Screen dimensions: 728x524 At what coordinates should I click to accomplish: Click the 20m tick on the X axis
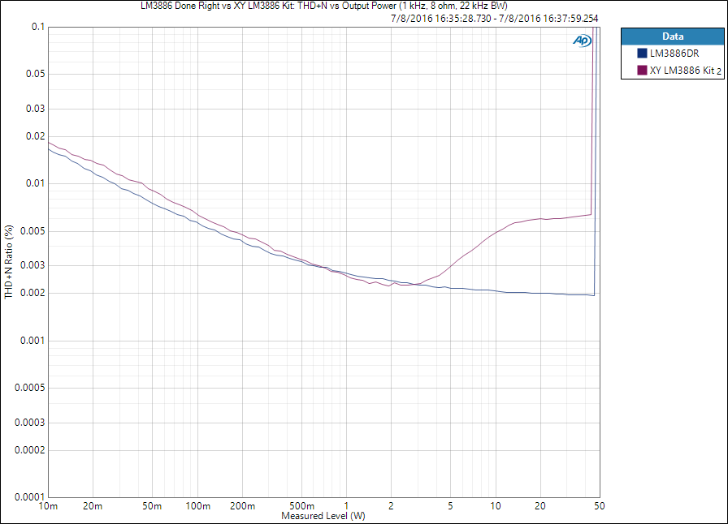coord(93,506)
